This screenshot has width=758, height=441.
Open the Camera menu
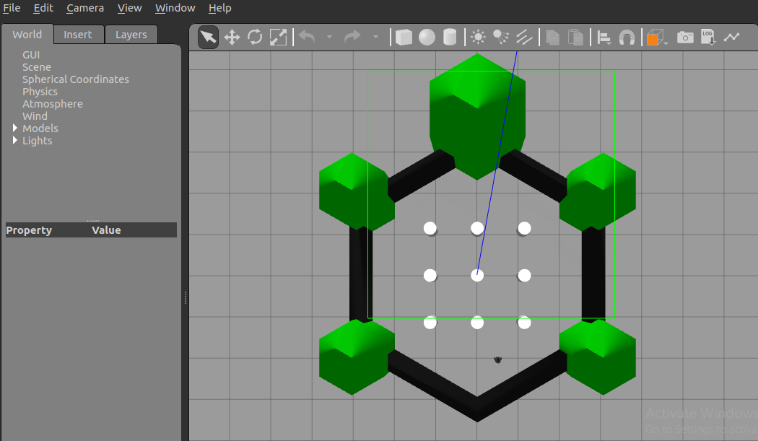pos(85,8)
